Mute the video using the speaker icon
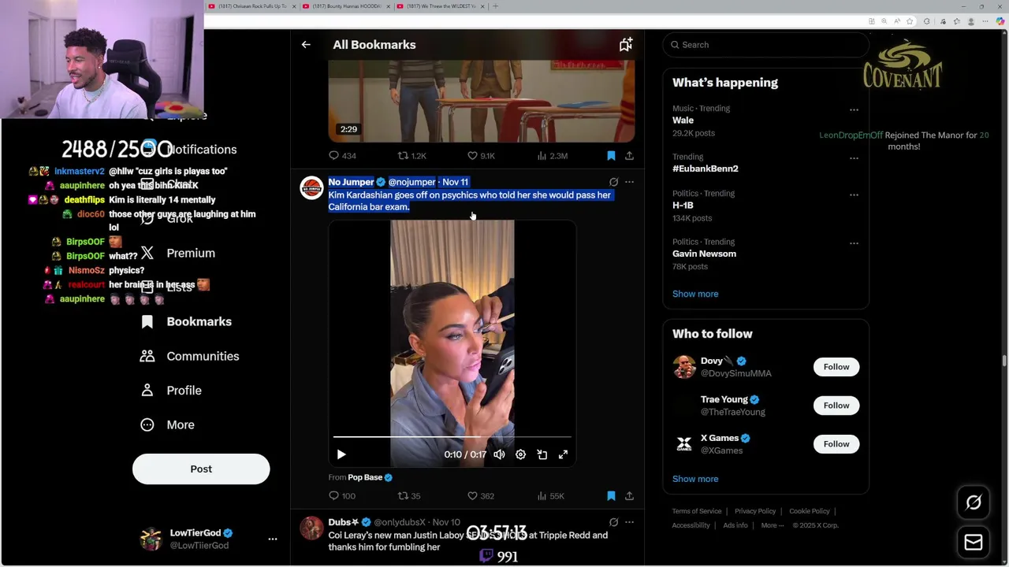Image resolution: width=1009 pixels, height=567 pixels. [x=499, y=454]
